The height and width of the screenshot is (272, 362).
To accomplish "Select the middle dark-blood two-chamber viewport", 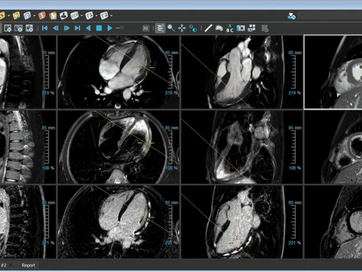I will pyautogui.click(x=242, y=147).
